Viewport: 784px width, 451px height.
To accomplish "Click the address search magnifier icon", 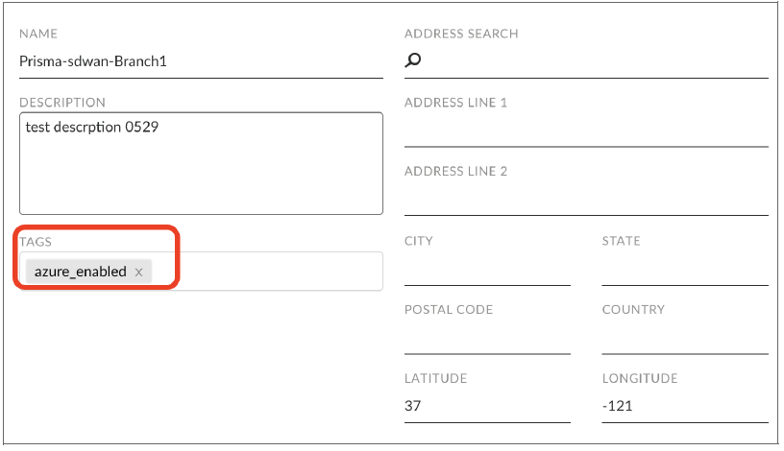I will pos(412,61).
